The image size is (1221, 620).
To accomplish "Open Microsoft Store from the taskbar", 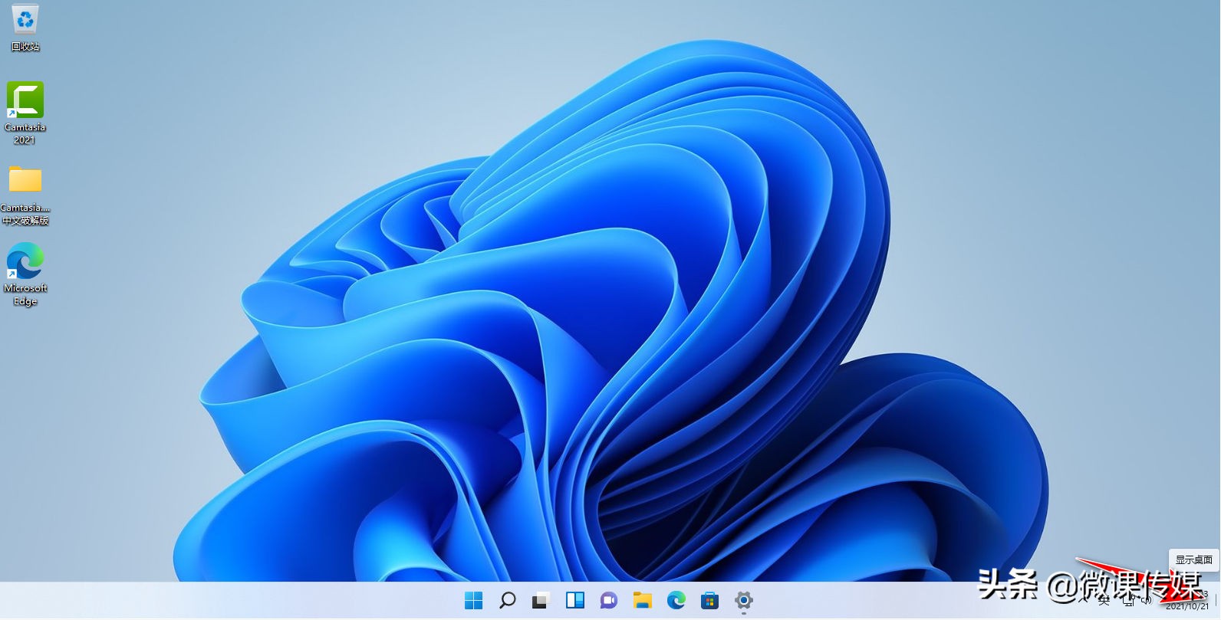I will (x=710, y=601).
